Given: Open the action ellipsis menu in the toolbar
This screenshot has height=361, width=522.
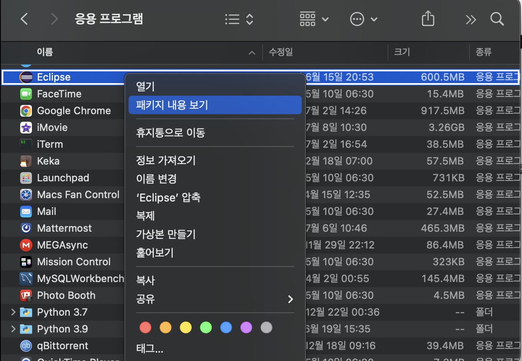Looking at the screenshot, I should 364,19.
